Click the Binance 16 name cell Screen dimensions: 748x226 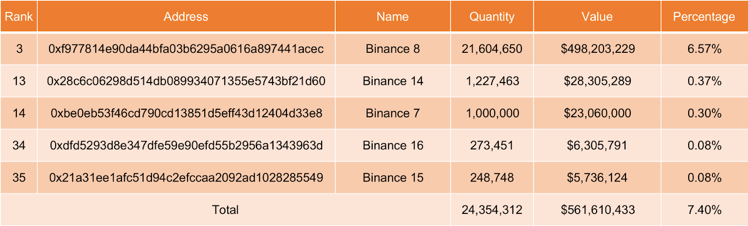coord(393,146)
